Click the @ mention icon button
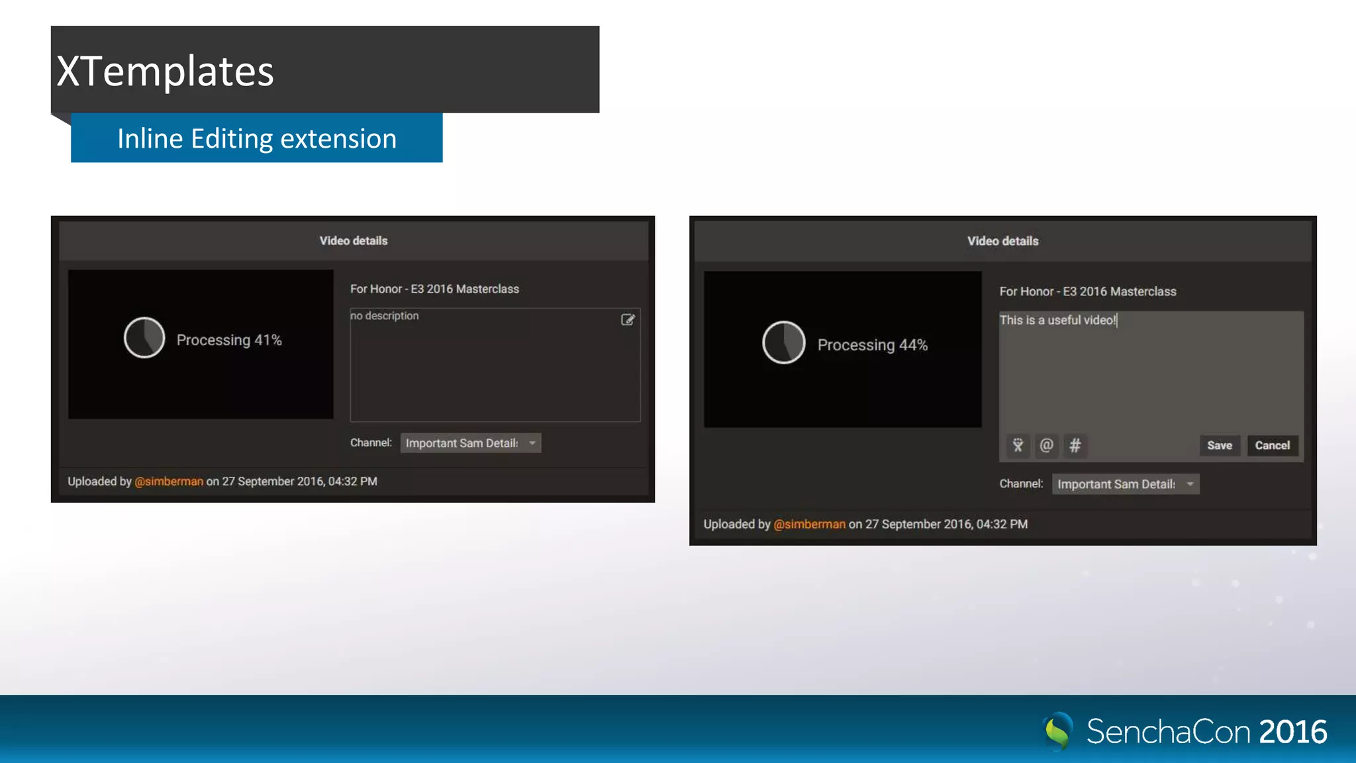 click(x=1046, y=445)
